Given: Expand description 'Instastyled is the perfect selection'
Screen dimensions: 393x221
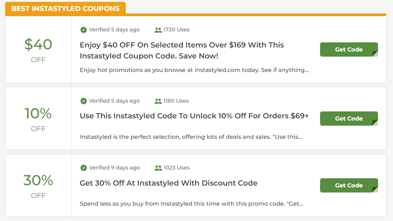Looking at the screenshot, I should coord(191,137).
